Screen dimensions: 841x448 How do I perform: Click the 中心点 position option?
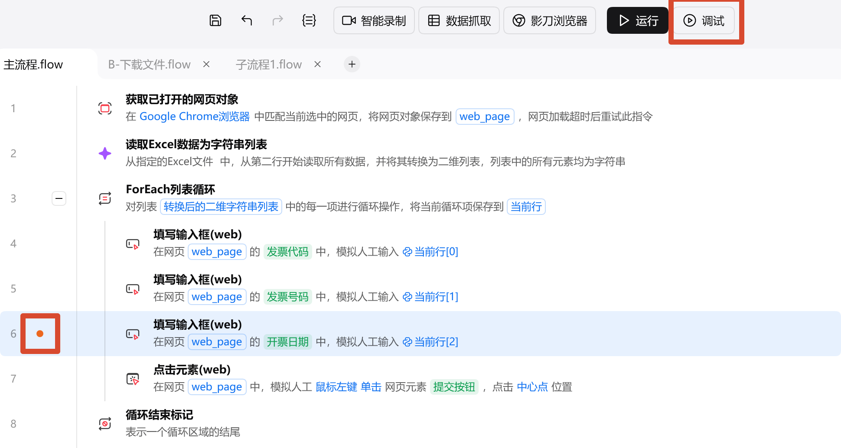532,387
